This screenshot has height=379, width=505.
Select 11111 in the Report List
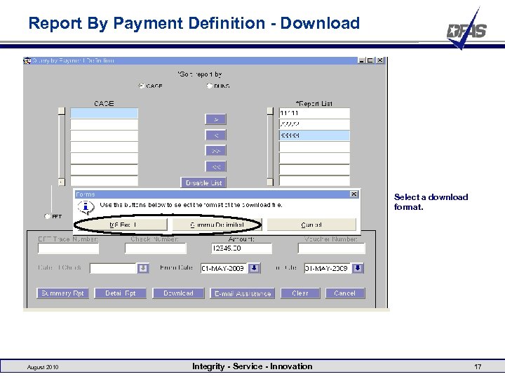(x=314, y=113)
